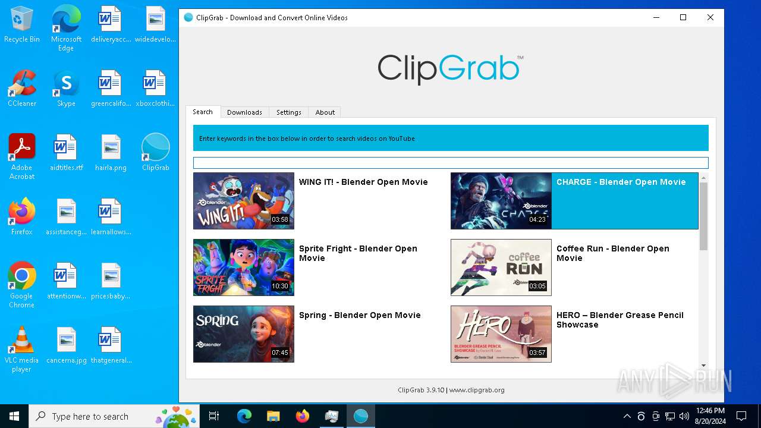Open Firefox from the taskbar
This screenshot has height=428, width=761.
[x=303, y=416]
